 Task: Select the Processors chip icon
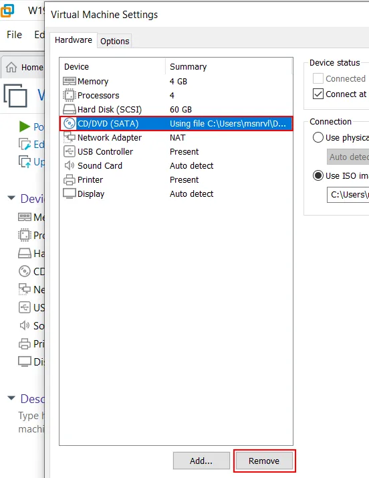(70, 95)
